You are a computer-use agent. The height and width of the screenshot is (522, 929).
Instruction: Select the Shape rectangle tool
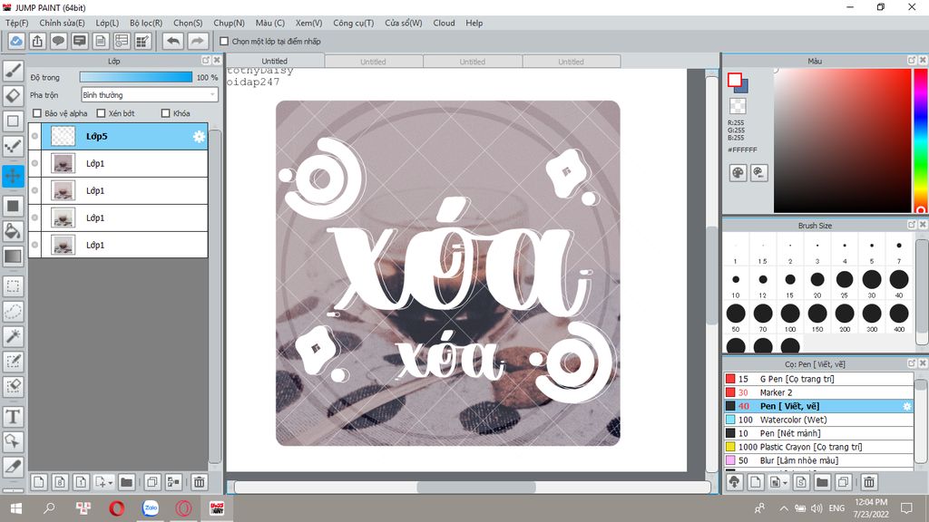pos(13,121)
